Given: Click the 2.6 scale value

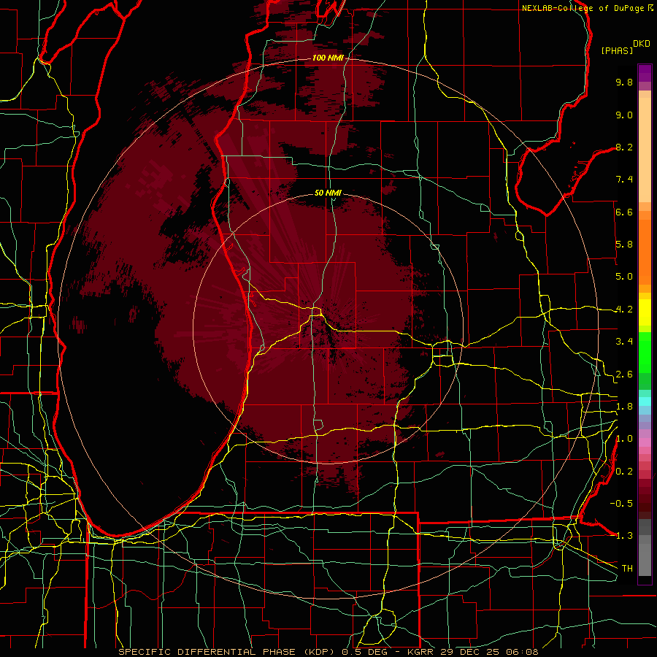Looking at the screenshot, I should (624, 374).
